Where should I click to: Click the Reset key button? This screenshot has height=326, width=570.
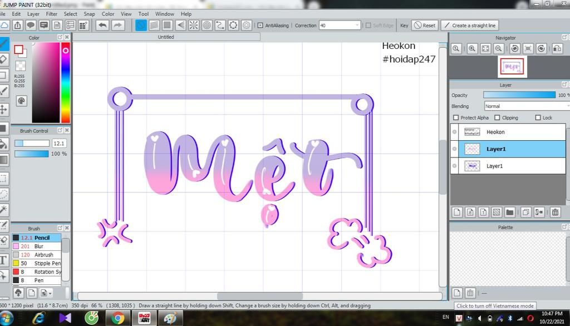tap(425, 26)
